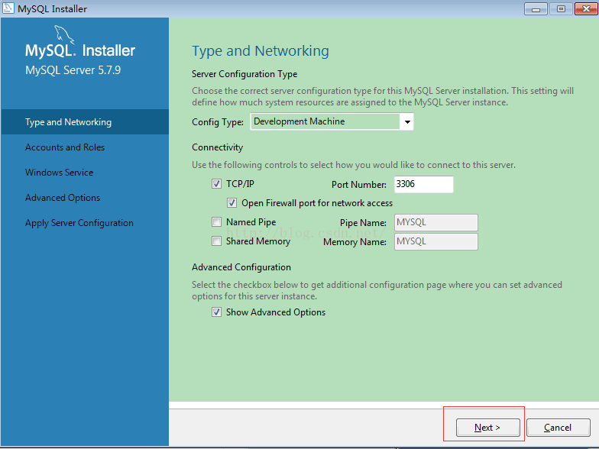Click the 'Server Configuration Type' label
Viewport: 599px width, 449px height.
coord(244,73)
